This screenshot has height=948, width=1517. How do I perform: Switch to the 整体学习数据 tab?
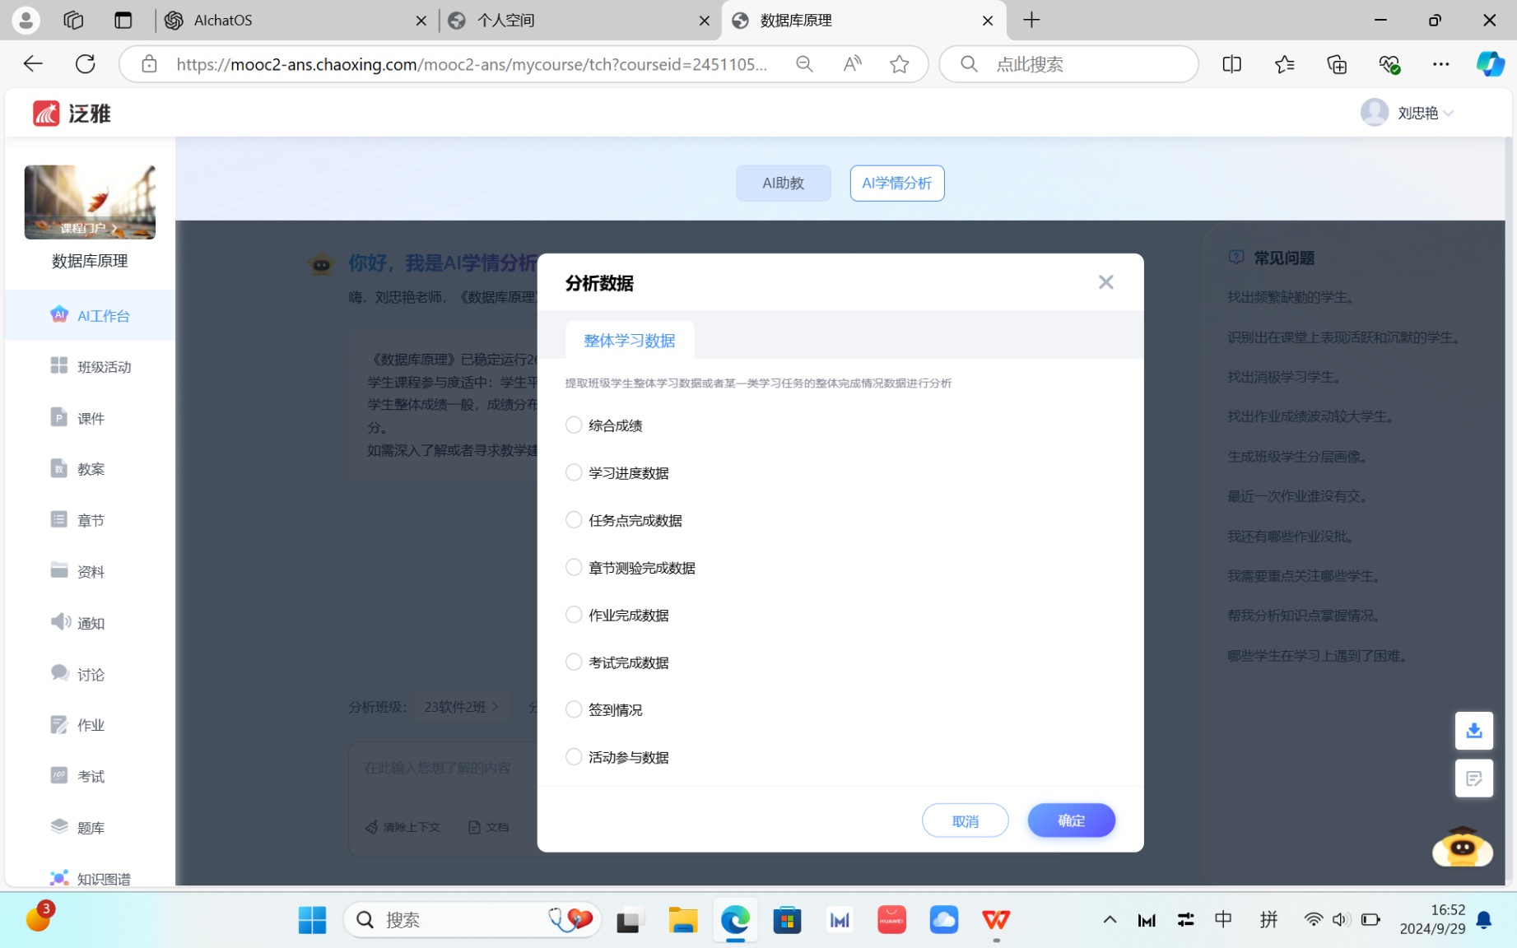point(630,341)
